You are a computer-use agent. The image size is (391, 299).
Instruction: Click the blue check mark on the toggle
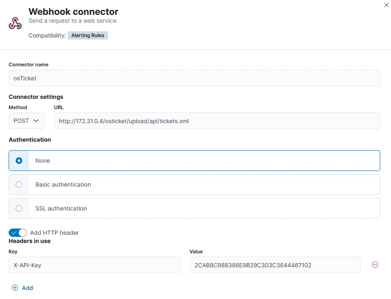[x=14, y=232]
